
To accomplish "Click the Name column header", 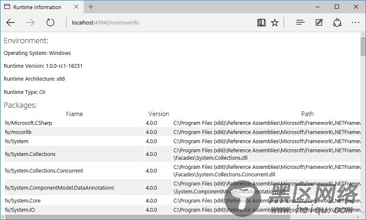I will [x=74, y=114].
